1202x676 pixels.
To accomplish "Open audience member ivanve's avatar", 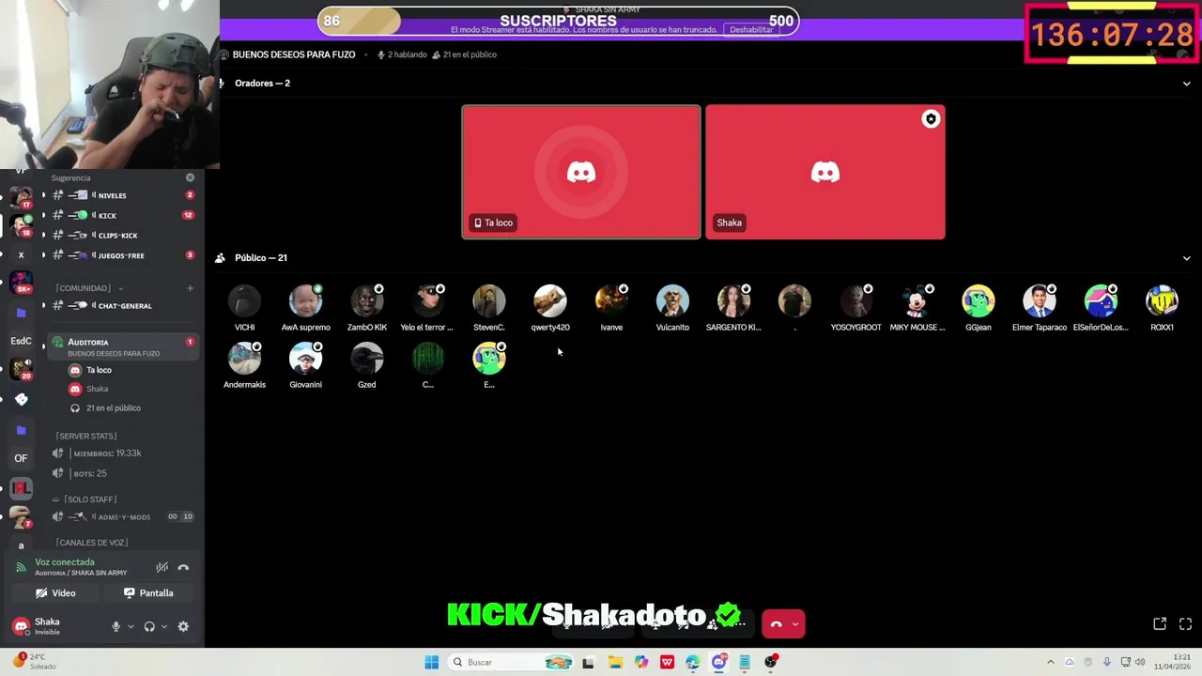I will pos(611,301).
